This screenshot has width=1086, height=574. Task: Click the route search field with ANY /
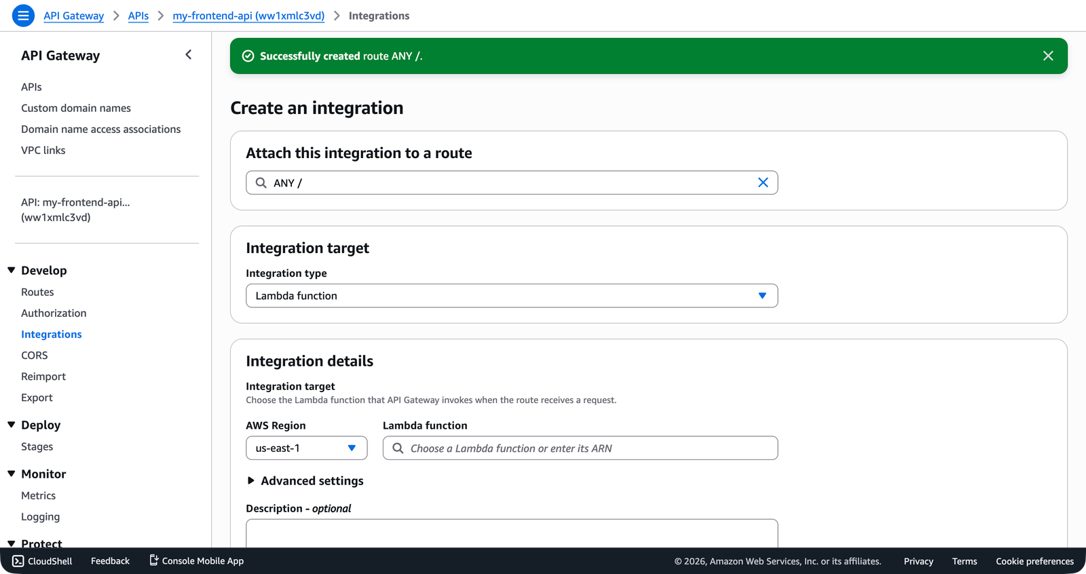[512, 183]
